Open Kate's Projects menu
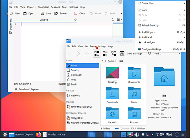This screenshot has width=190, height=138. coord(31,7)
